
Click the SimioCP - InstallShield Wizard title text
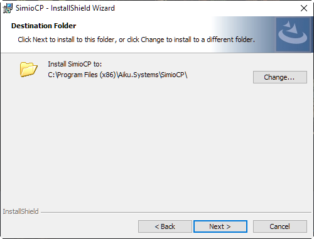click(65, 8)
